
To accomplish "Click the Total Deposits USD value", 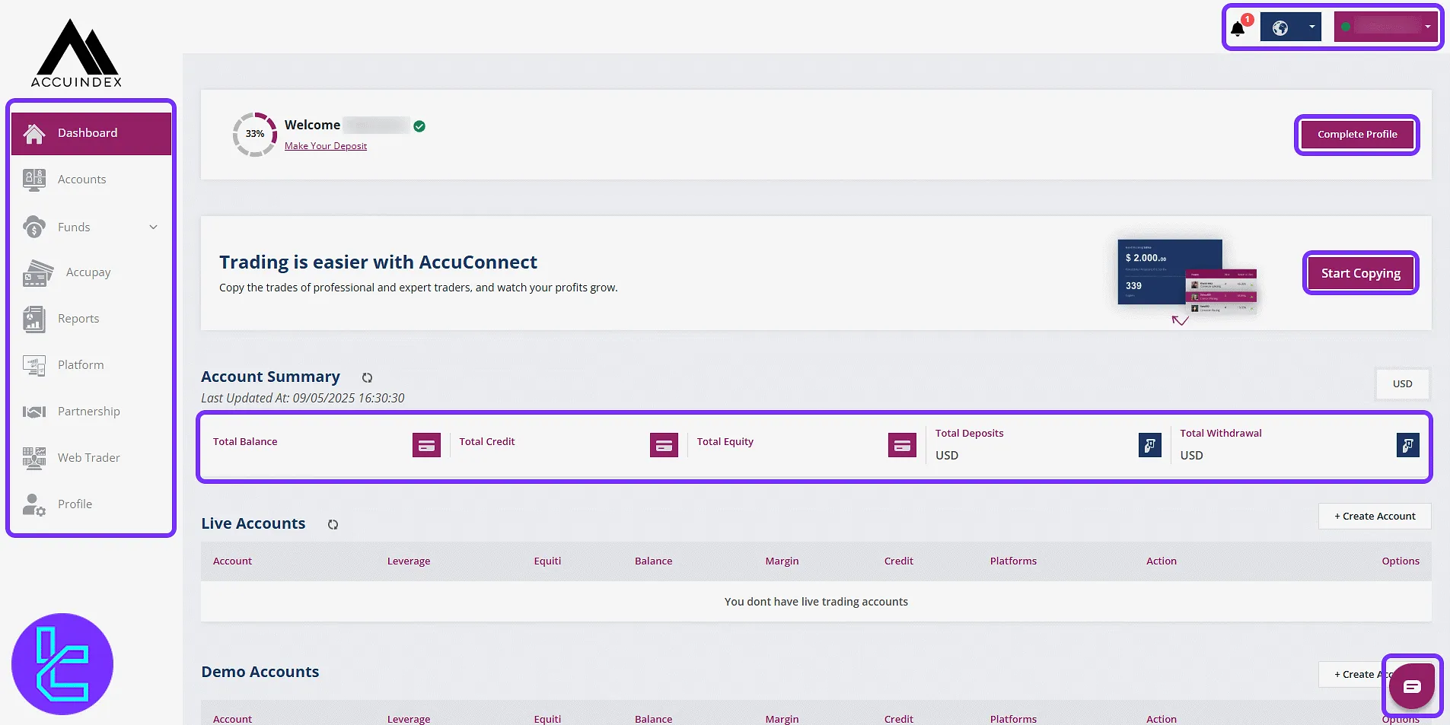I will [x=947, y=456].
